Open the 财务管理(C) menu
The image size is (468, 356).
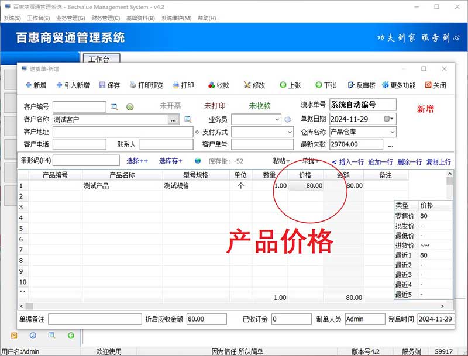click(106, 18)
